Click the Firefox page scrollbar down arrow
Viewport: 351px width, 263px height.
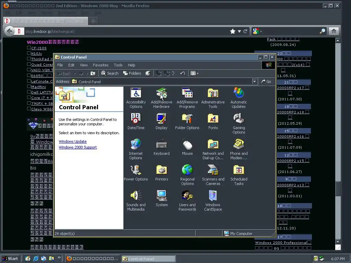point(338,242)
